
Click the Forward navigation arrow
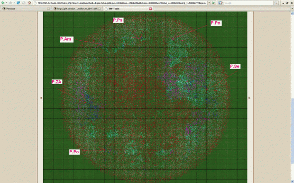(x=10, y=3)
